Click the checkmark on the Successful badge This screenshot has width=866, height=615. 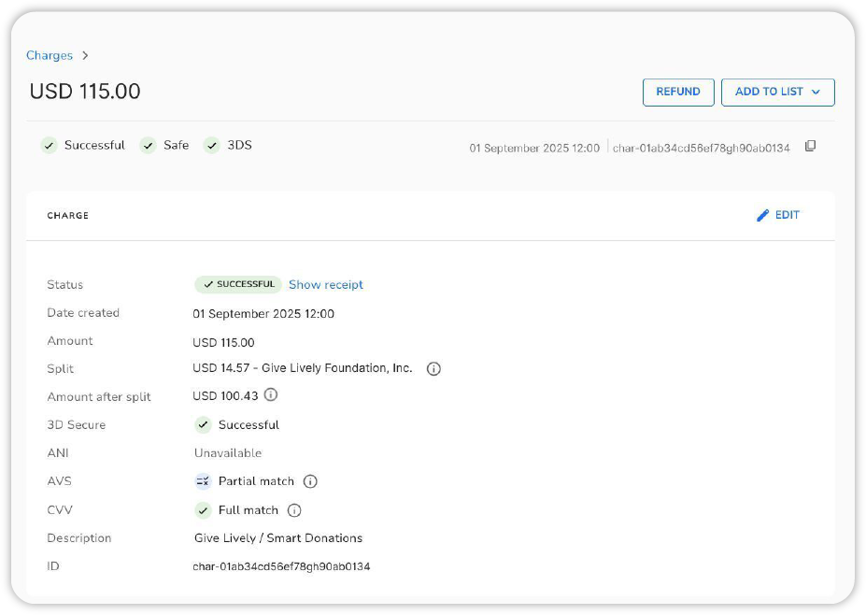[50, 146]
